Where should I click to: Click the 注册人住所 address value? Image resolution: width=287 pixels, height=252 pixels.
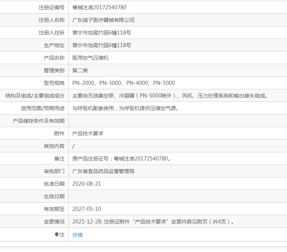coord(102,33)
